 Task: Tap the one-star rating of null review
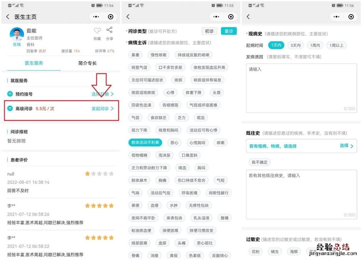[x=99, y=173]
